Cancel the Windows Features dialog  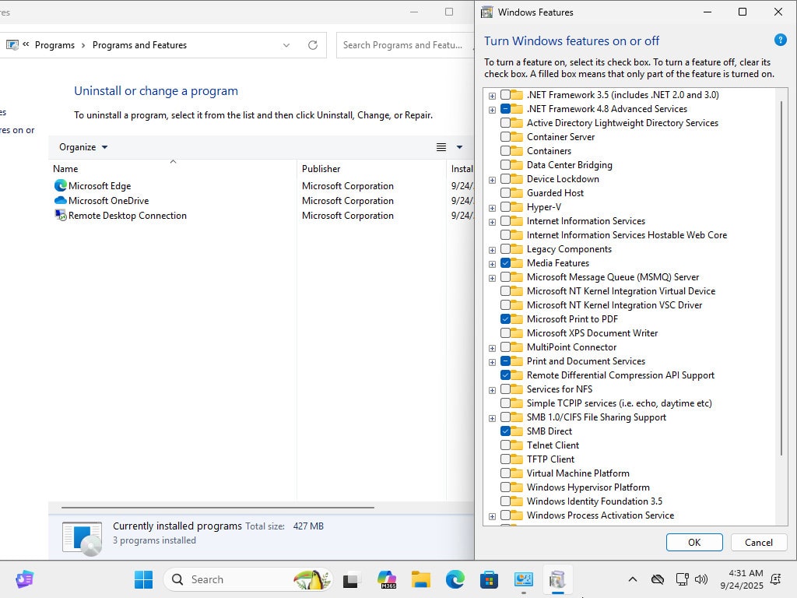pyautogui.click(x=758, y=543)
